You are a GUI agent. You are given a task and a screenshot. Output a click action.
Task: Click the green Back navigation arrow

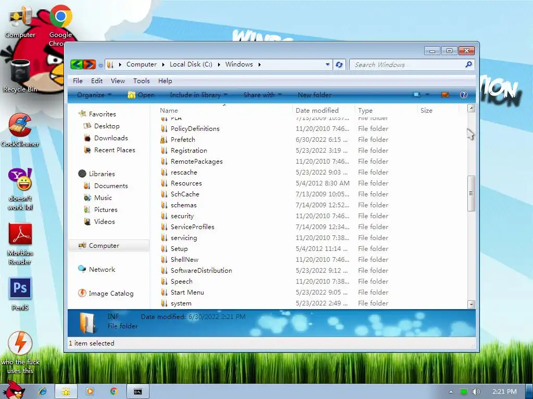(77, 64)
